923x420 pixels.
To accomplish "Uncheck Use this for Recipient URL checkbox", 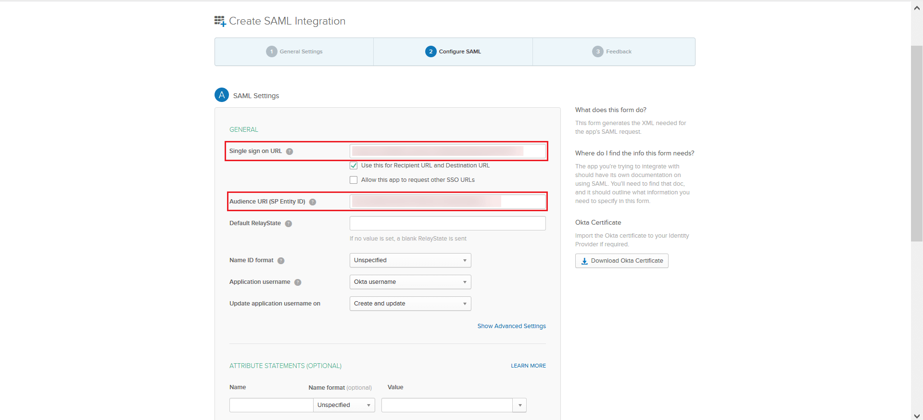I will (354, 165).
